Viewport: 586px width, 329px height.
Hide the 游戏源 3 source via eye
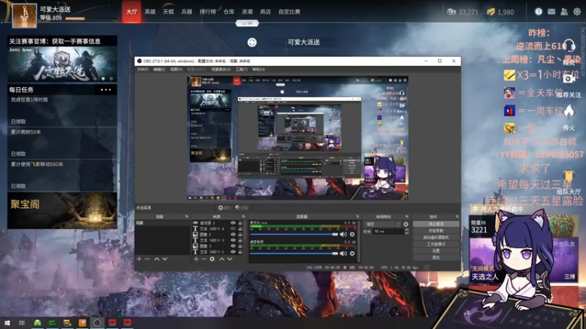(233, 223)
